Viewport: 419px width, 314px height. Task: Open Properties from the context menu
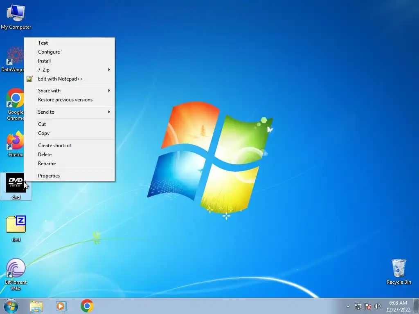pos(70,176)
